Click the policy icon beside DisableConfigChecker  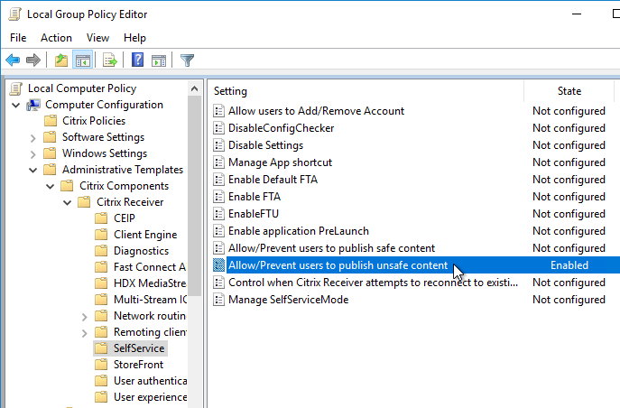point(218,128)
